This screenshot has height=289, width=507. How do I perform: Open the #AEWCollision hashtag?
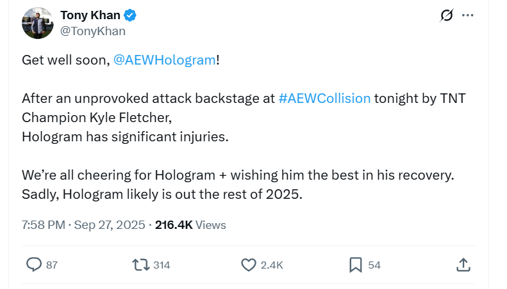pyautogui.click(x=325, y=98)
